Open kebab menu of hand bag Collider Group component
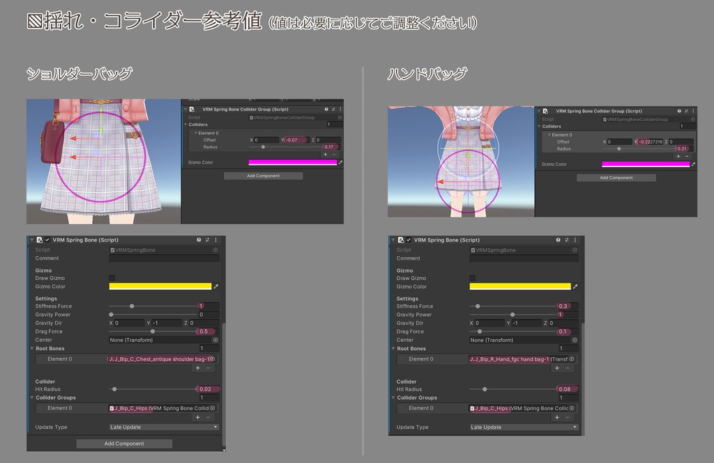 coord(693,111)
